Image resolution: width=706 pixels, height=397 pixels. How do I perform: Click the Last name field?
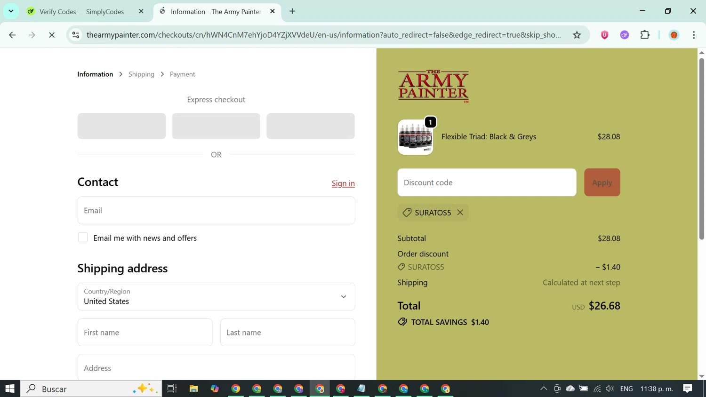(x=288, y=333)
